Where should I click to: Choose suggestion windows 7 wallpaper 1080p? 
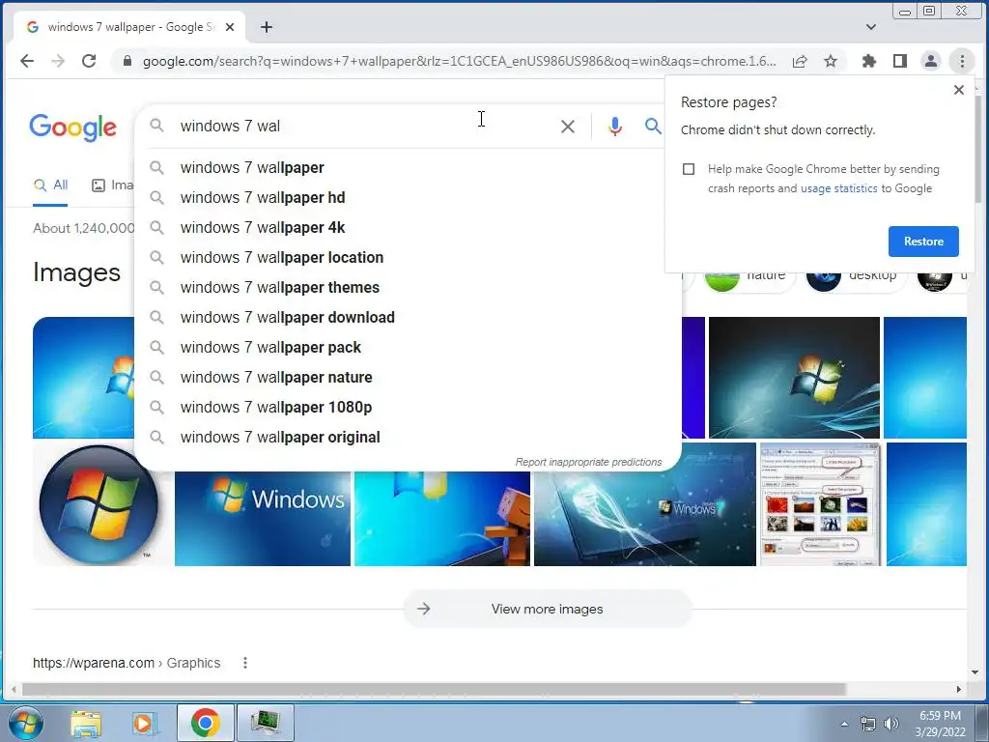point(408,408)
